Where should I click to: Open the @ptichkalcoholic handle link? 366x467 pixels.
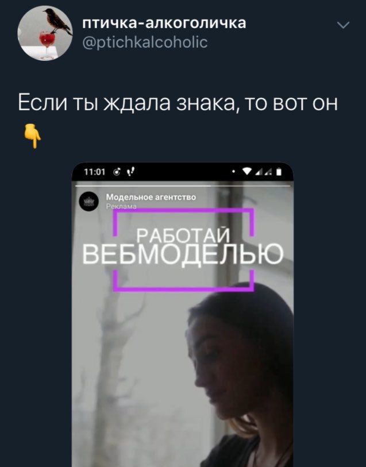(x=145, y=42)
